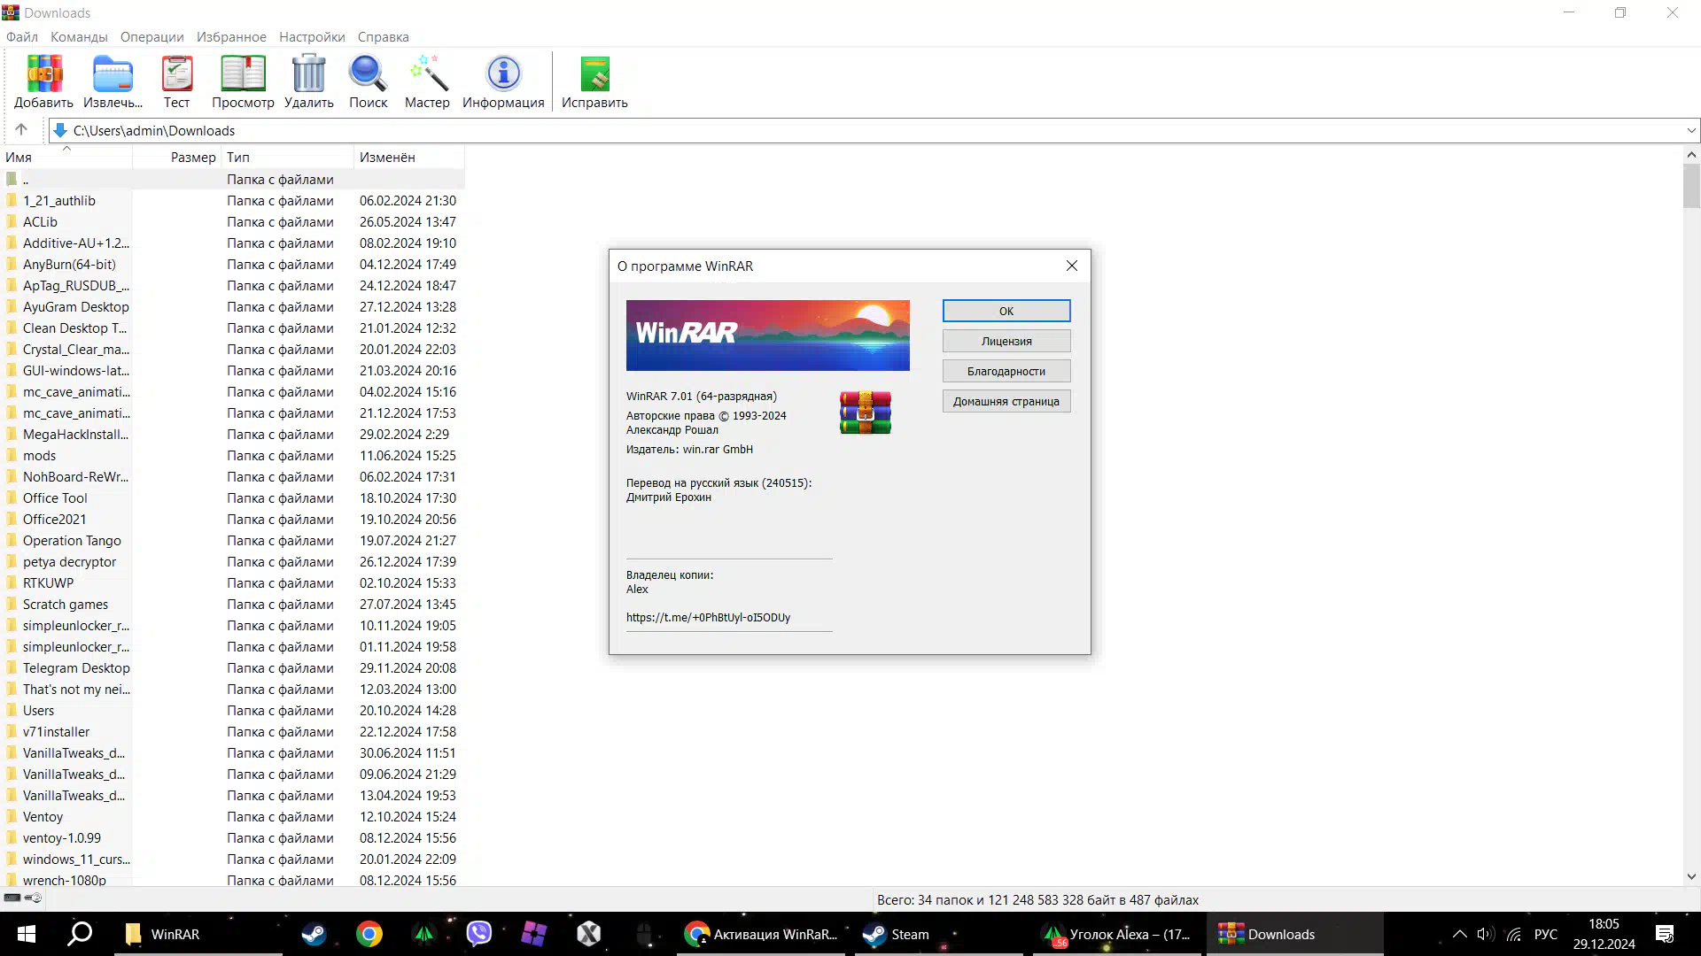This screenshot has width=1701, height=956.
Task: Select the Operation Tango folder
Action: click(232, 541)
